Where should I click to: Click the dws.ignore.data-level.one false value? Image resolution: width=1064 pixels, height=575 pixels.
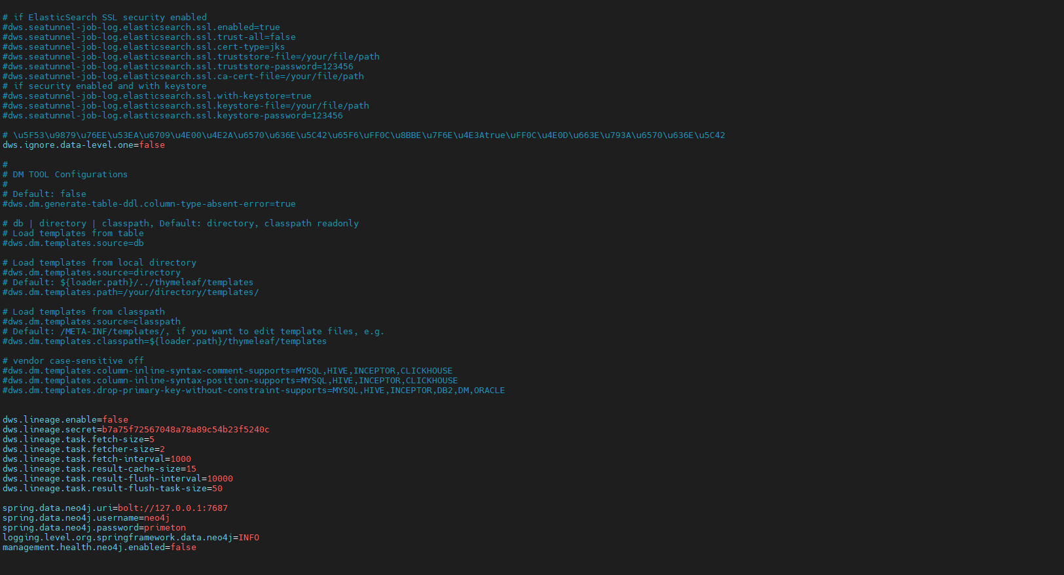point(152,145)
